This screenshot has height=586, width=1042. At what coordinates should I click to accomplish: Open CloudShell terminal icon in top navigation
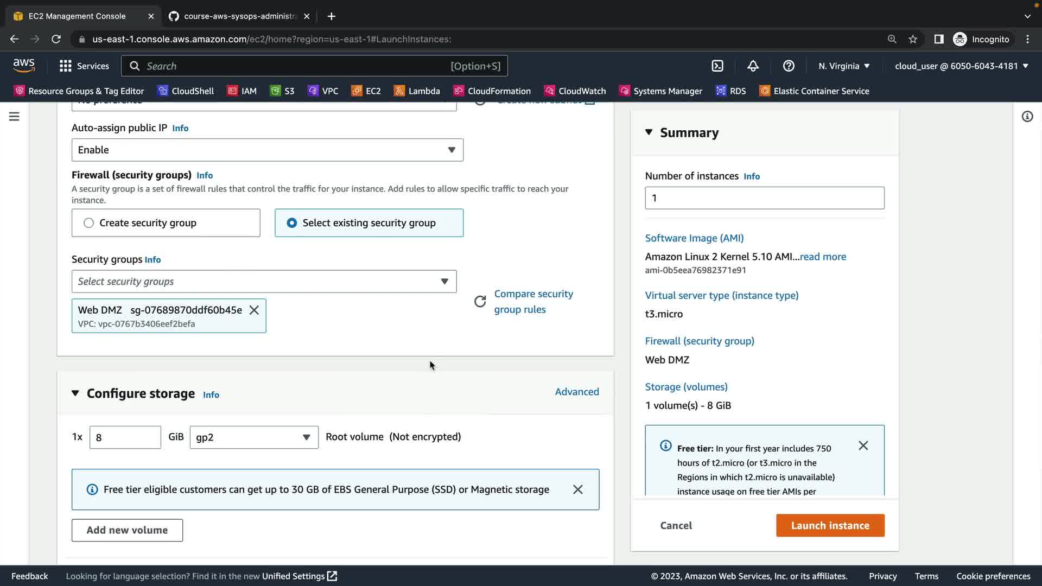717,66
